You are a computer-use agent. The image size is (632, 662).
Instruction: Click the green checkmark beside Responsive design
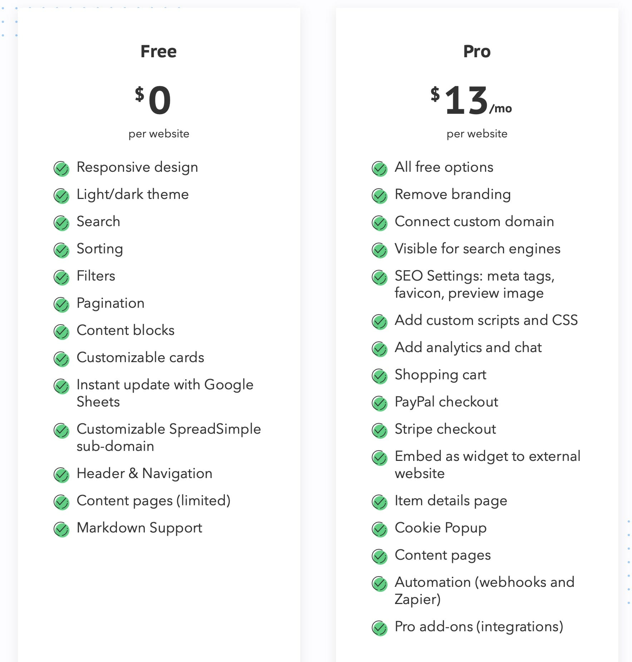pyautogui.click(x=61, y=169)
